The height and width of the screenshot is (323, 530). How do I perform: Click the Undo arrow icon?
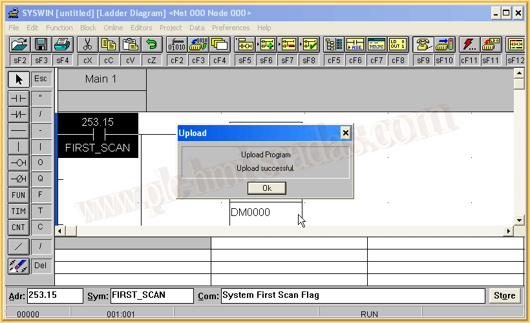[x=151, y=44]
